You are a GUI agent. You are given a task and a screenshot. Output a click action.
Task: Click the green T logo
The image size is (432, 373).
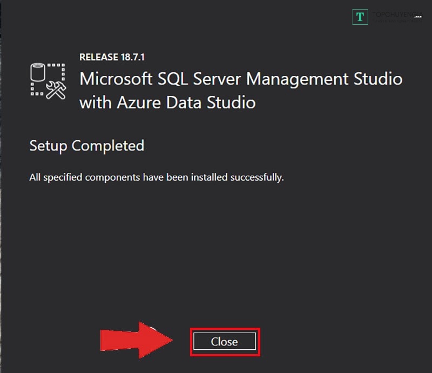(x=360, y=17)
